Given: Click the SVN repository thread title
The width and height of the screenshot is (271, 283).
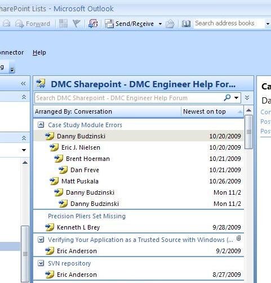Looking at the screenshot, I should click(69, 263).
